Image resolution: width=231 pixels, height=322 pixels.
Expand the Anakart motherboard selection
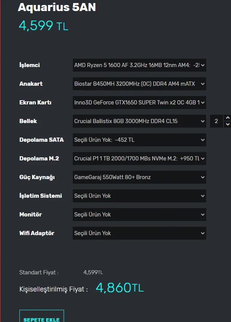(x=139, y=84)
